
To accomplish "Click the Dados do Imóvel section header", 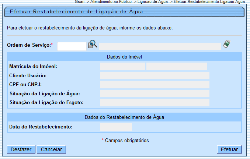I will 124,57.
